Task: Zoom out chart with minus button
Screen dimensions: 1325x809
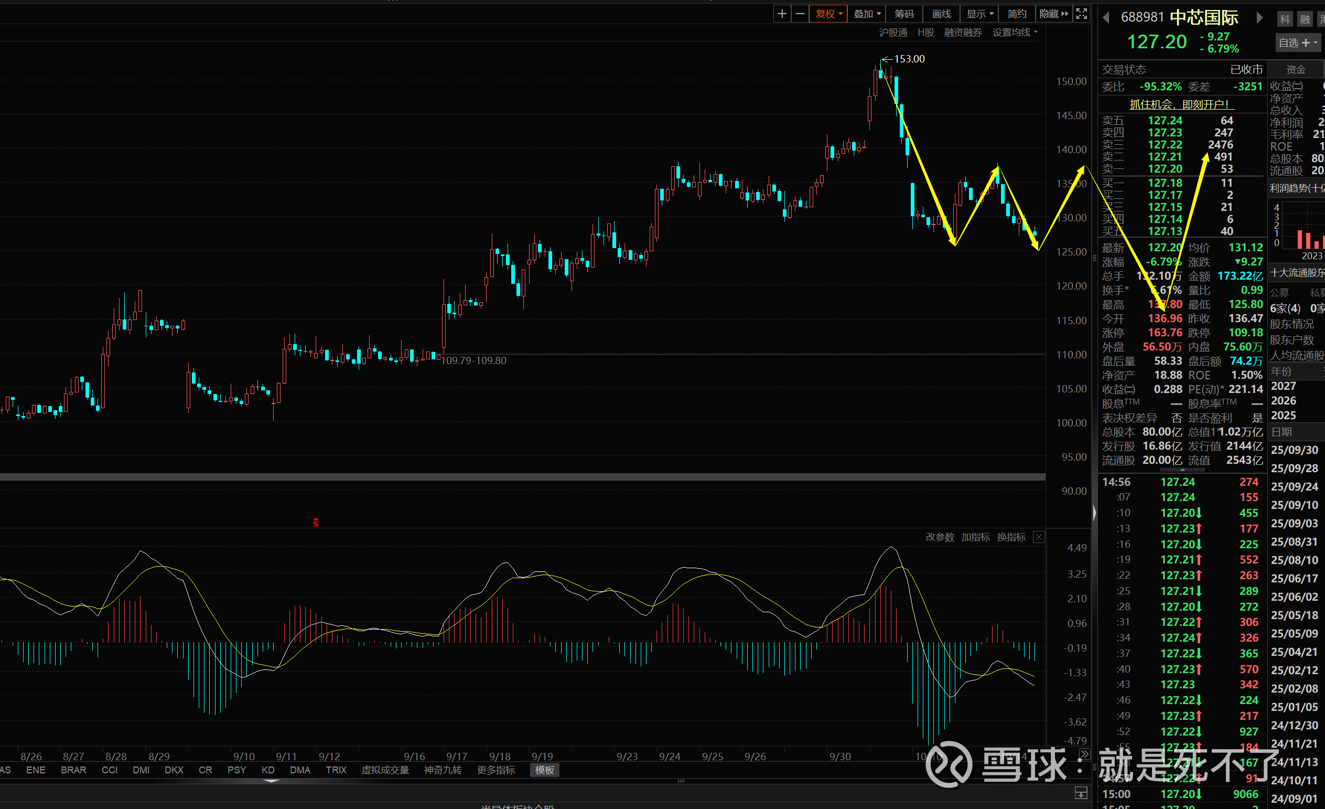Action: coord(800,14)
